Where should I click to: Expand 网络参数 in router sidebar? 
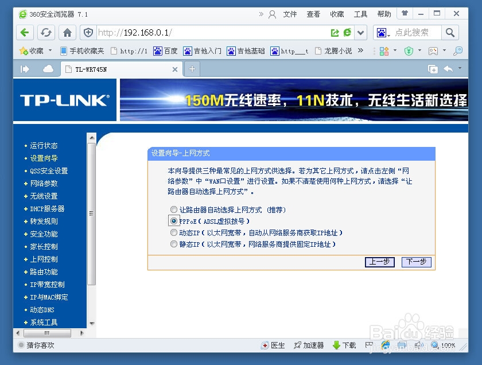pyautogui.click(x=44, y=183)
